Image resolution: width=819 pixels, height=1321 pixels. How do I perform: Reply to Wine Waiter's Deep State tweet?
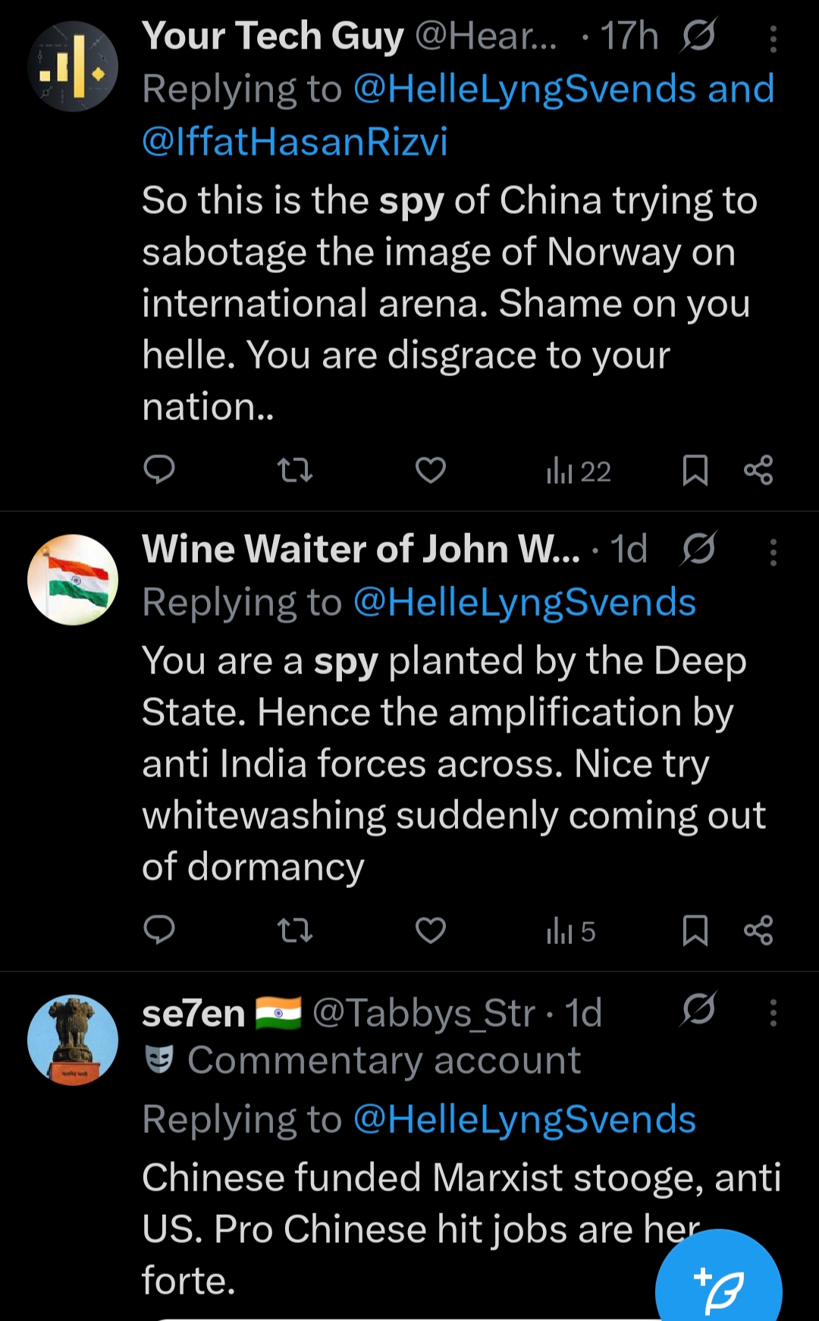coord(159,930)
